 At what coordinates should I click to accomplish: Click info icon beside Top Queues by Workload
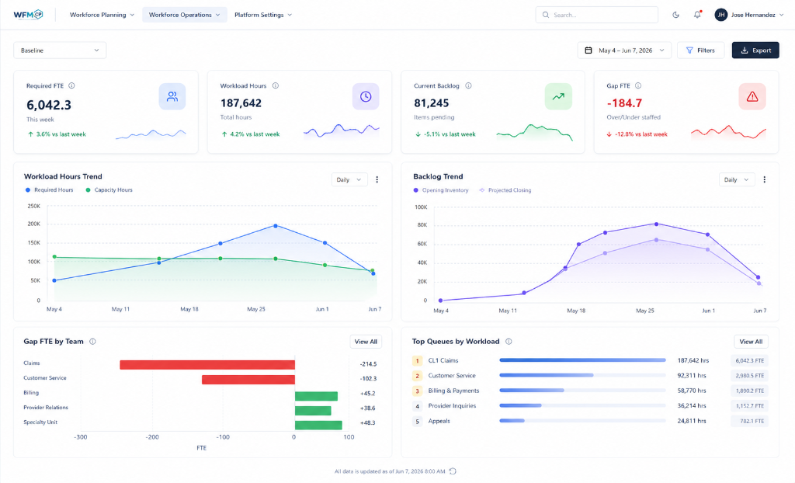509,342
